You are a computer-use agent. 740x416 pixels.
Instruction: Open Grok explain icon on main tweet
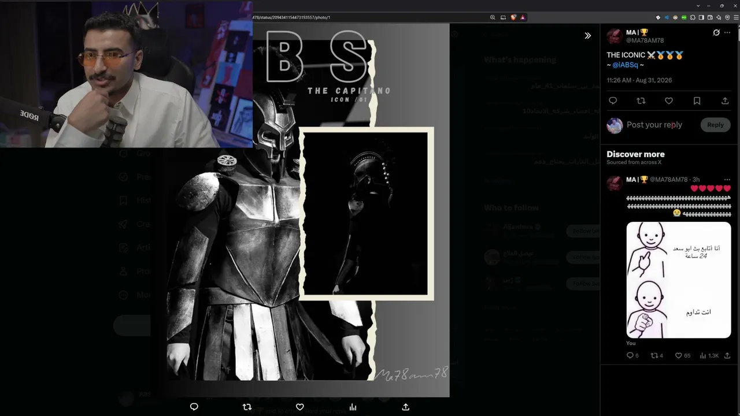tap(716, 33)
